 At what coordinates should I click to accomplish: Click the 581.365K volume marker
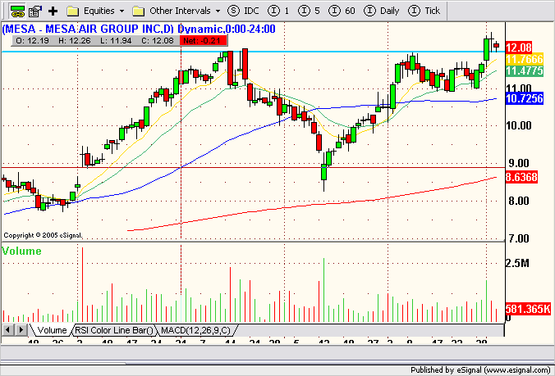(528, 309)
